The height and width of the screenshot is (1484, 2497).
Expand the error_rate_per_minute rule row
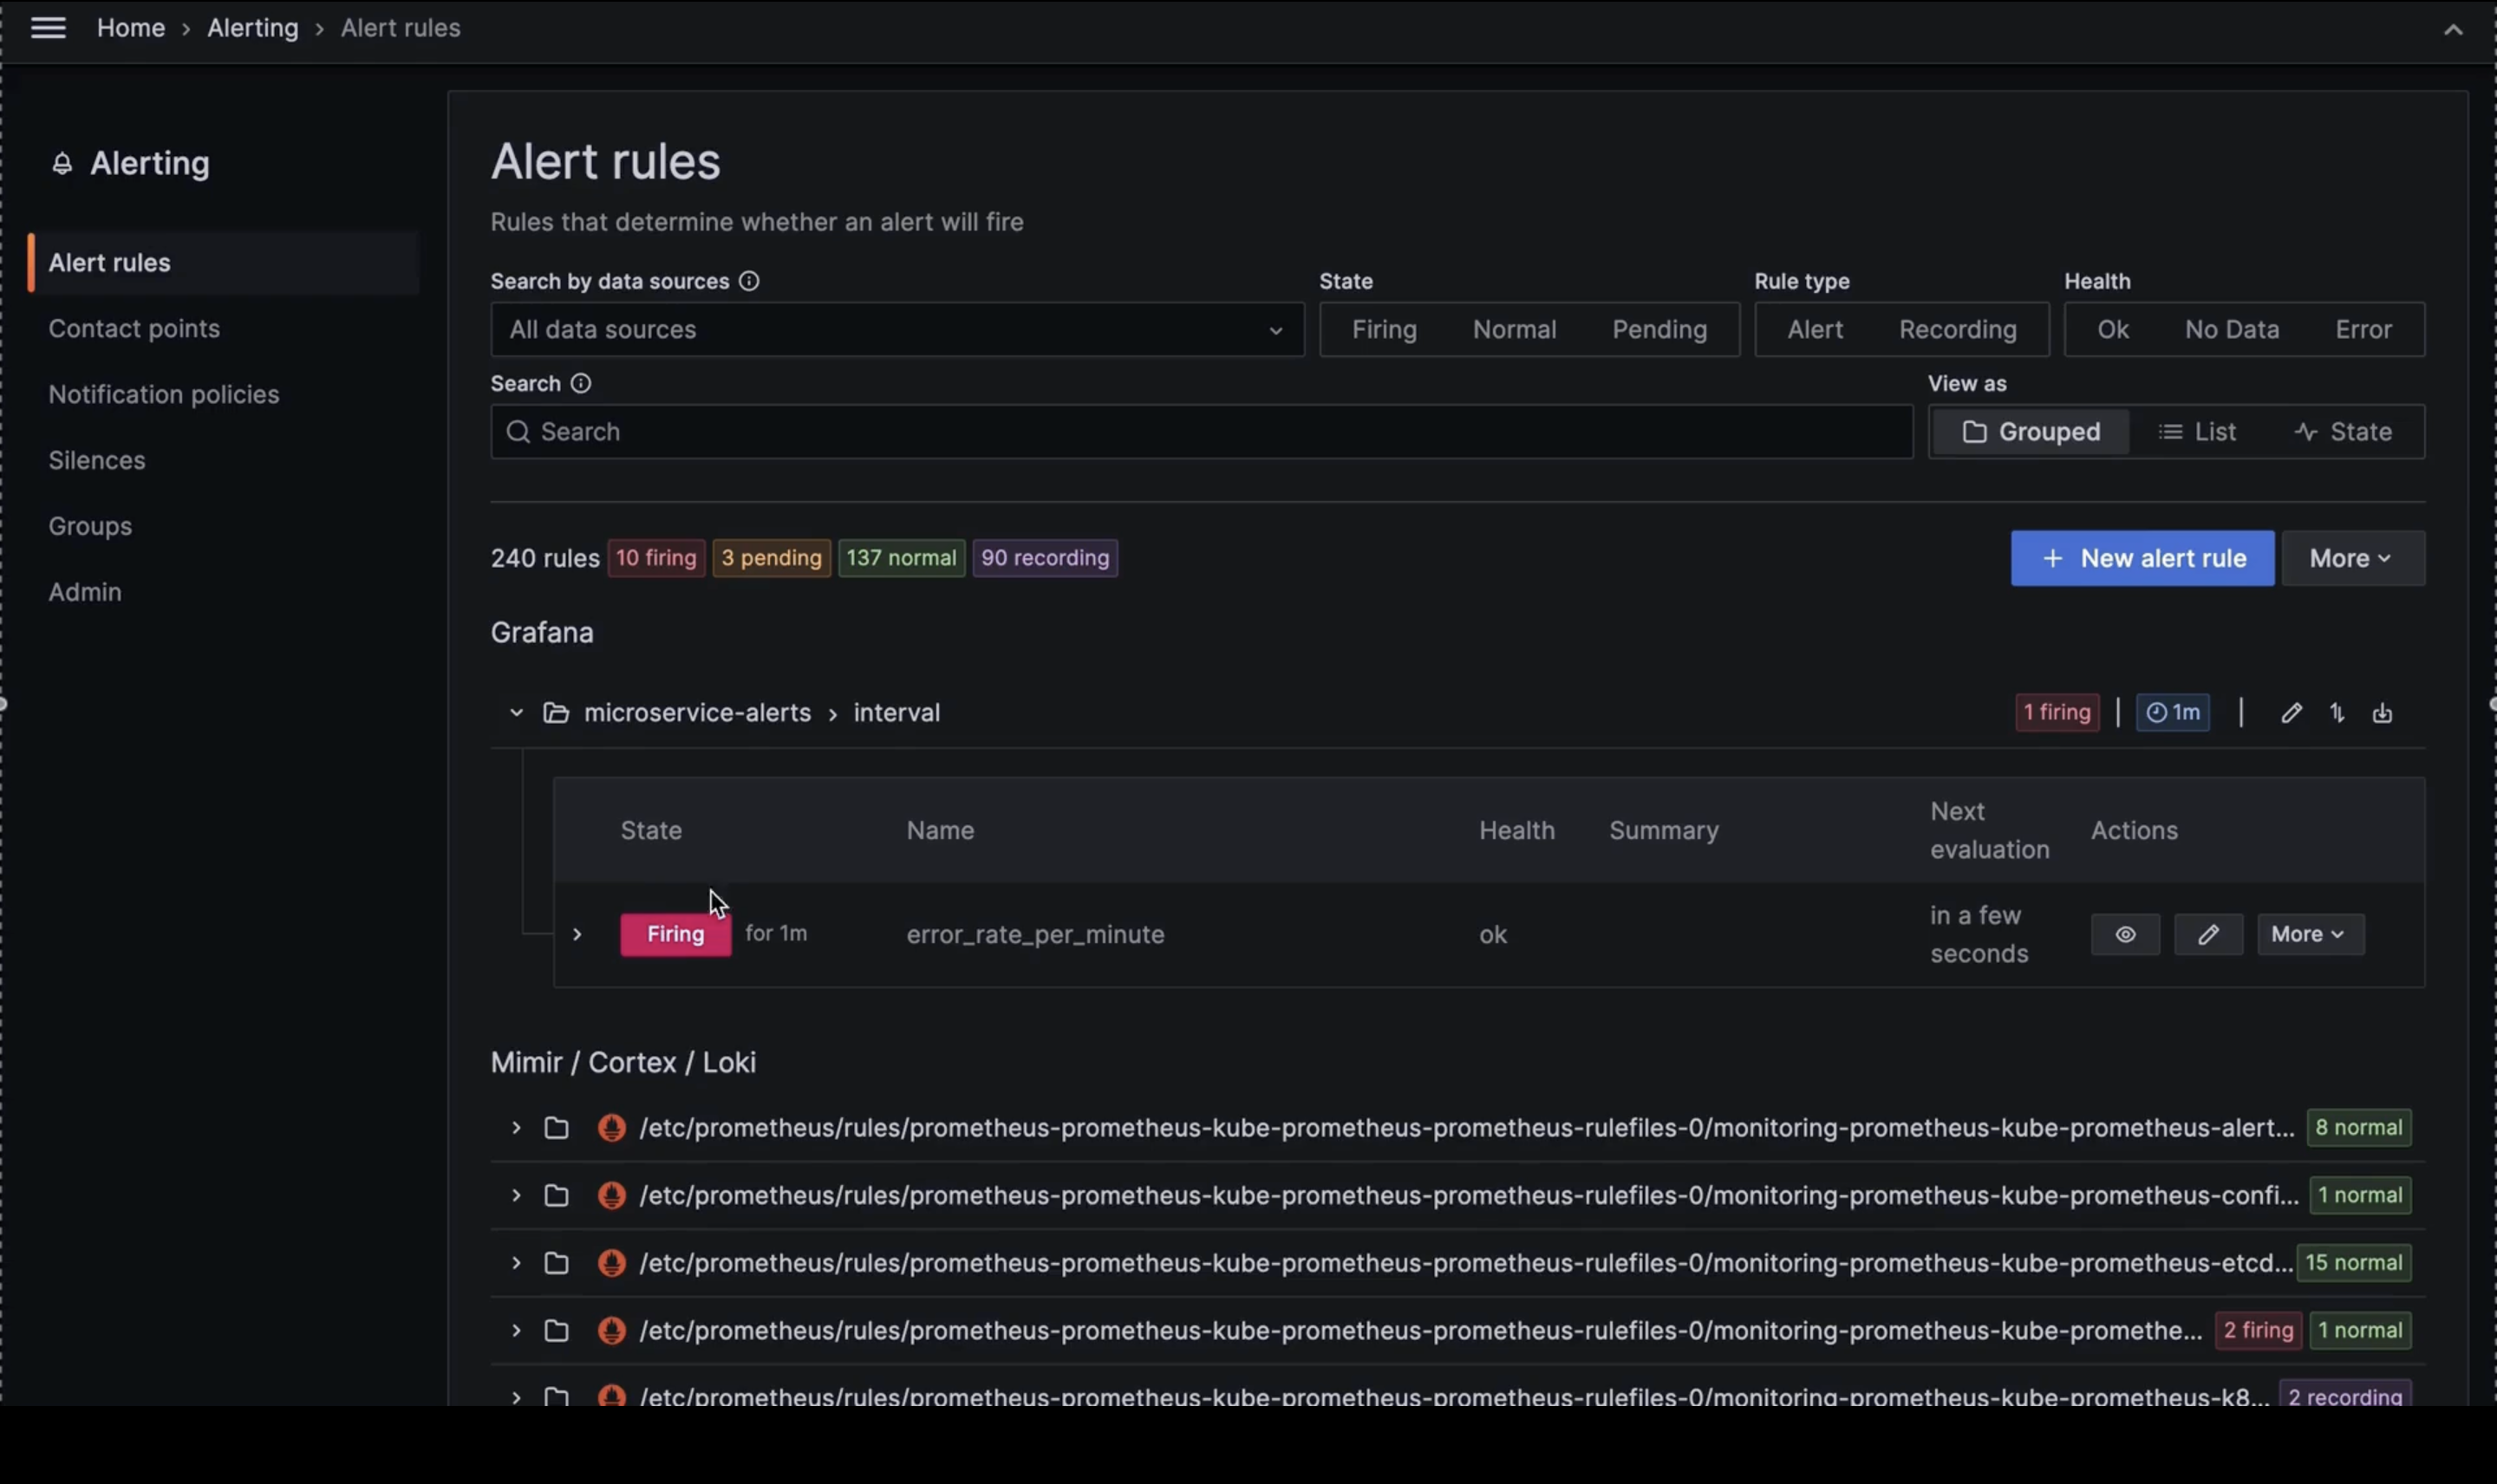coord(577,934)
